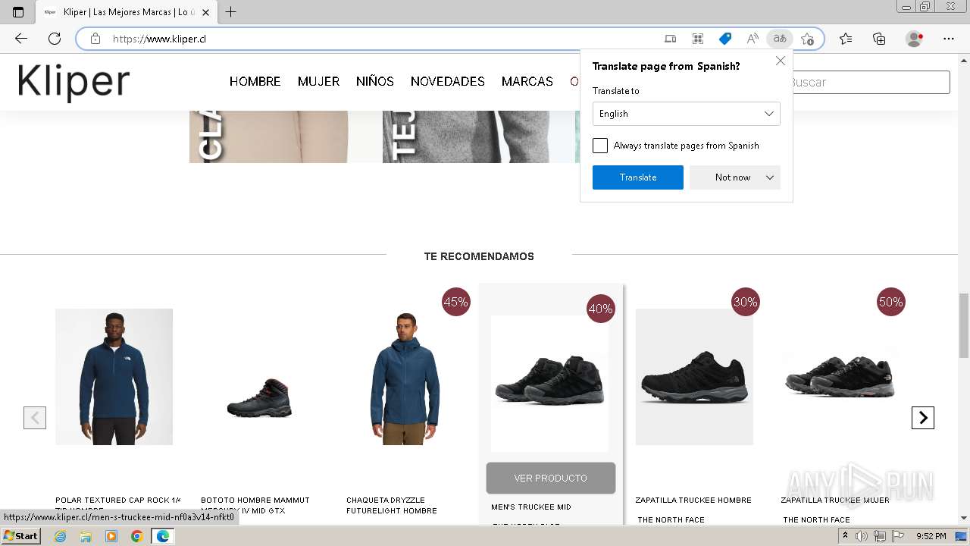Open the volume control in system tray

tap(862, 536)
